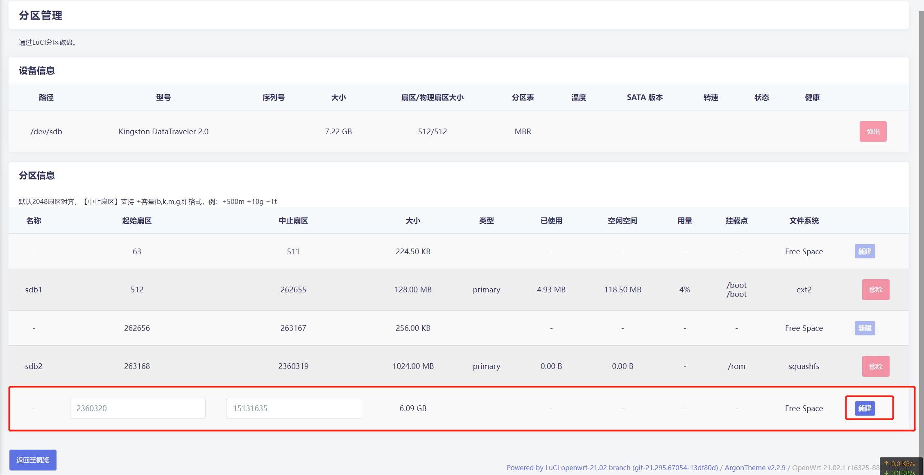The width and height of the screenshot is (924, 475).
Task: Click the 分区管理 page heading
Action: click(x=41, y=16)
